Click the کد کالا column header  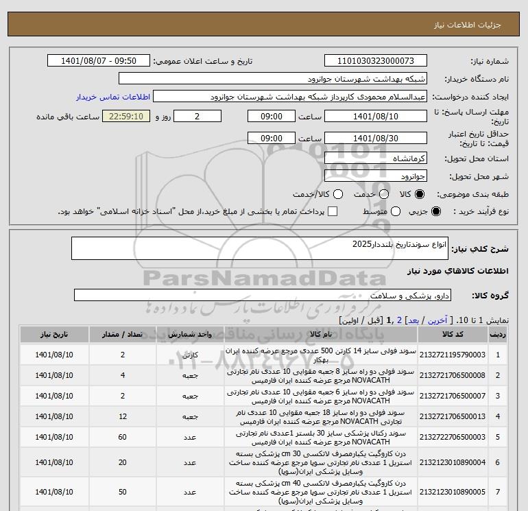pos(453,335)
